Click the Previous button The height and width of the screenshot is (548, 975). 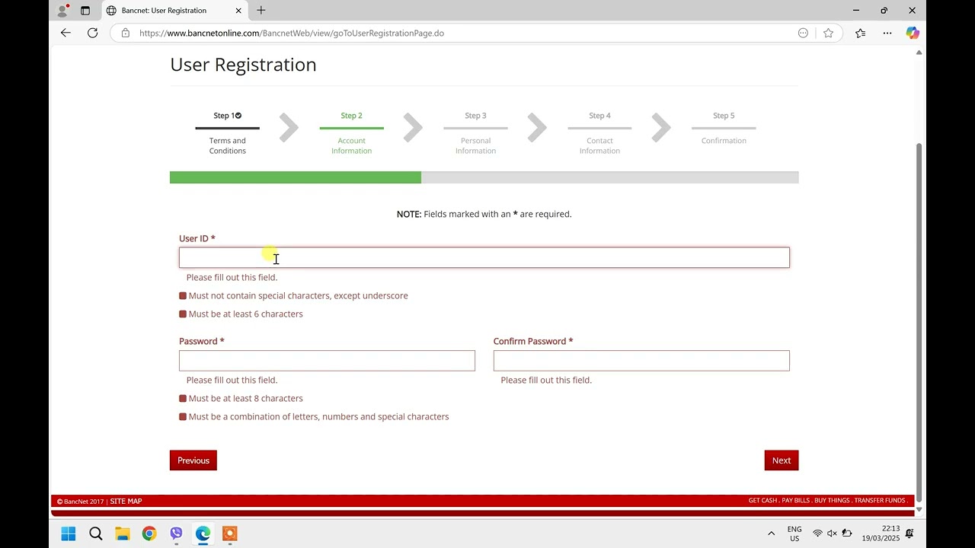tap(193, 460)
